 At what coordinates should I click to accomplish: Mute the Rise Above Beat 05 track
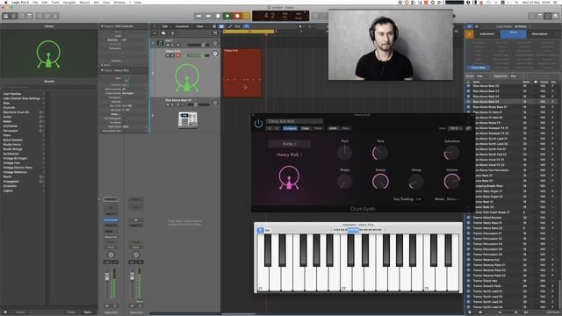pyautogui.click(x=168, y=104)
